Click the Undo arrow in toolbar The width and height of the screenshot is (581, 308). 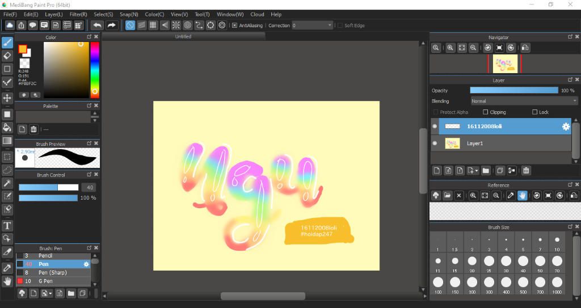[97, 25]
